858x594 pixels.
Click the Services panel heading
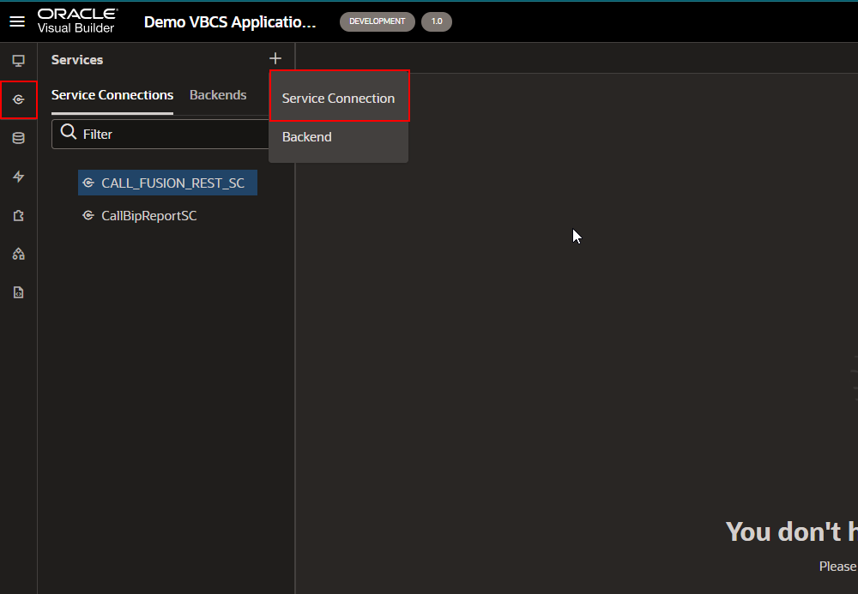point(77,59)
